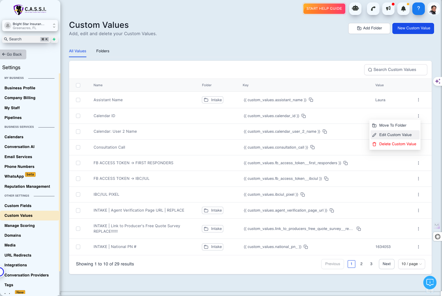Open the megaphone announcements icon

click(x=388, y=9)
